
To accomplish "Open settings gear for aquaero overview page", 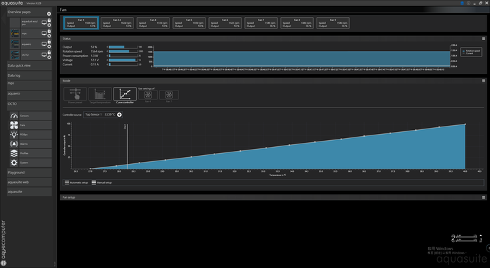I will coord(49,46).
